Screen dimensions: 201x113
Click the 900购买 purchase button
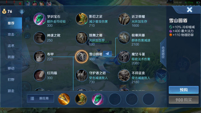click(184, 100)
